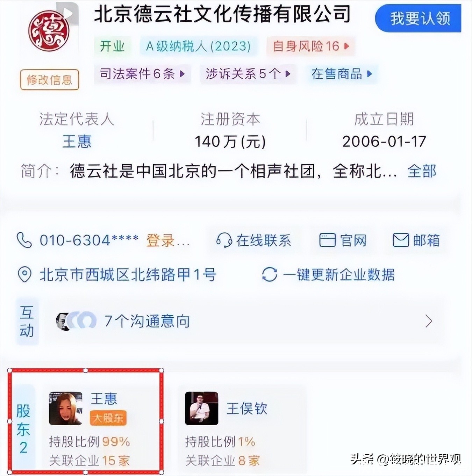Open the 官网 website icon

click(x=328, y=240)
